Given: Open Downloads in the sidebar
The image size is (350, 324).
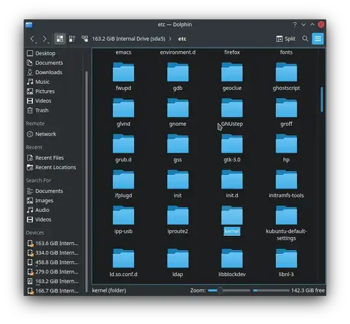Looking at the screenshot, I should [x=54, y=73].
